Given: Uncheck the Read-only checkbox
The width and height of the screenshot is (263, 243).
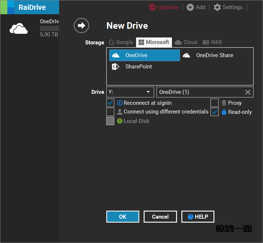Looking at the screenshot, I should tap(214, 112).
